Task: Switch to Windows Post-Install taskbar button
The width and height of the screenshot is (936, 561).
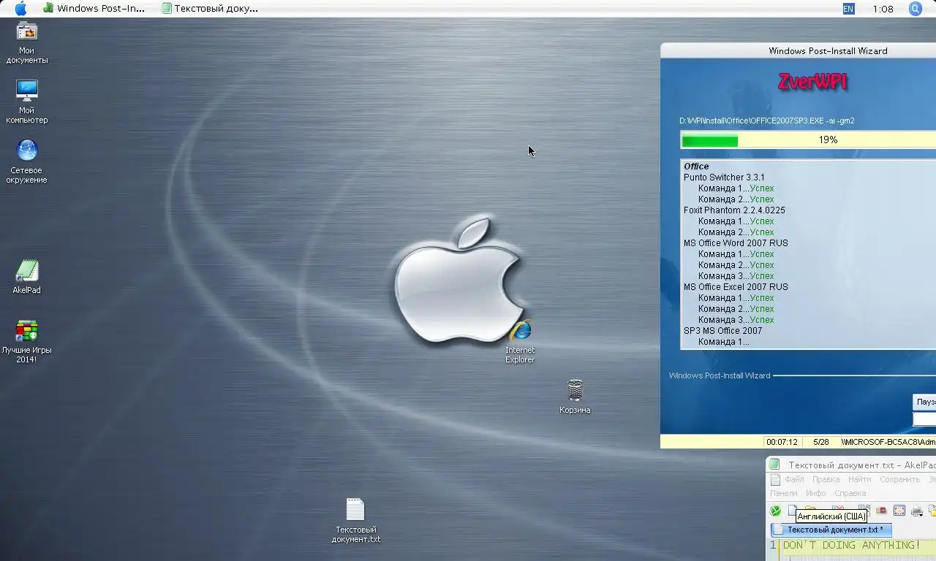Action: [x=94, y=9]
